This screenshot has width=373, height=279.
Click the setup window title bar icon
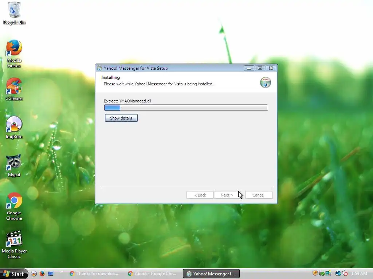point(99,68)
